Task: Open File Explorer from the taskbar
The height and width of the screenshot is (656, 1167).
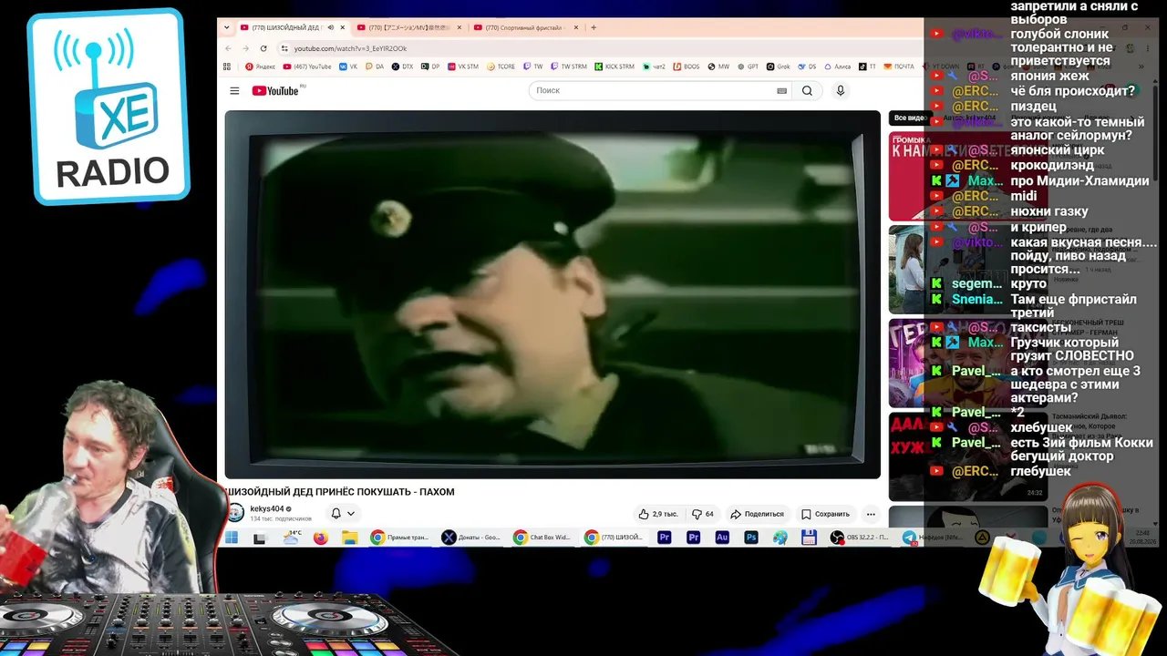Action: tap(348, 538)
